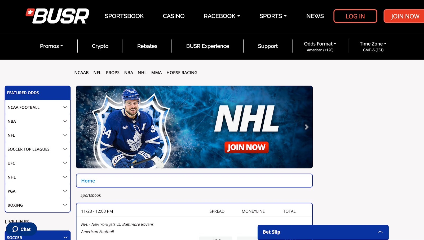Open the Racebook menu
This screenshot has height=240, width=424.
[222, 16]
